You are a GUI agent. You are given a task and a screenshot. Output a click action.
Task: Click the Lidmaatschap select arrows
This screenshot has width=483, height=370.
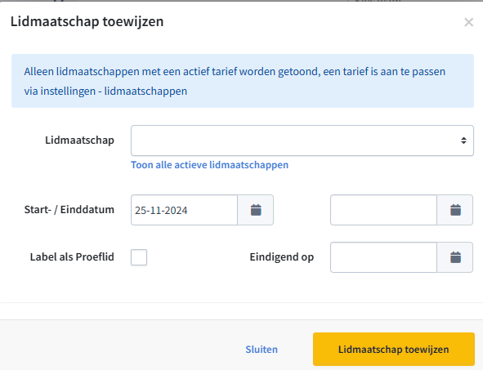click(463, 140)
